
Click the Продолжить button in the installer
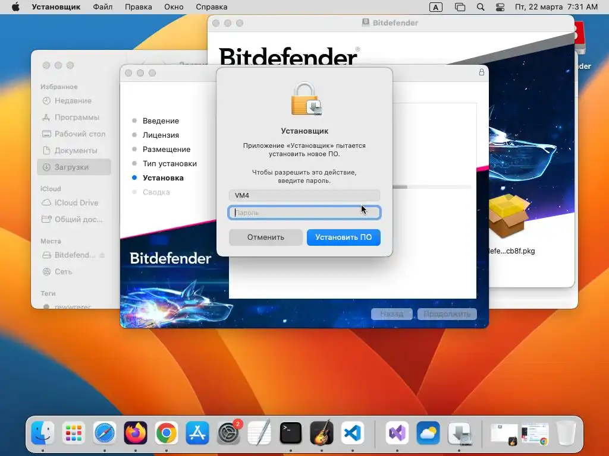pos(447,313)
